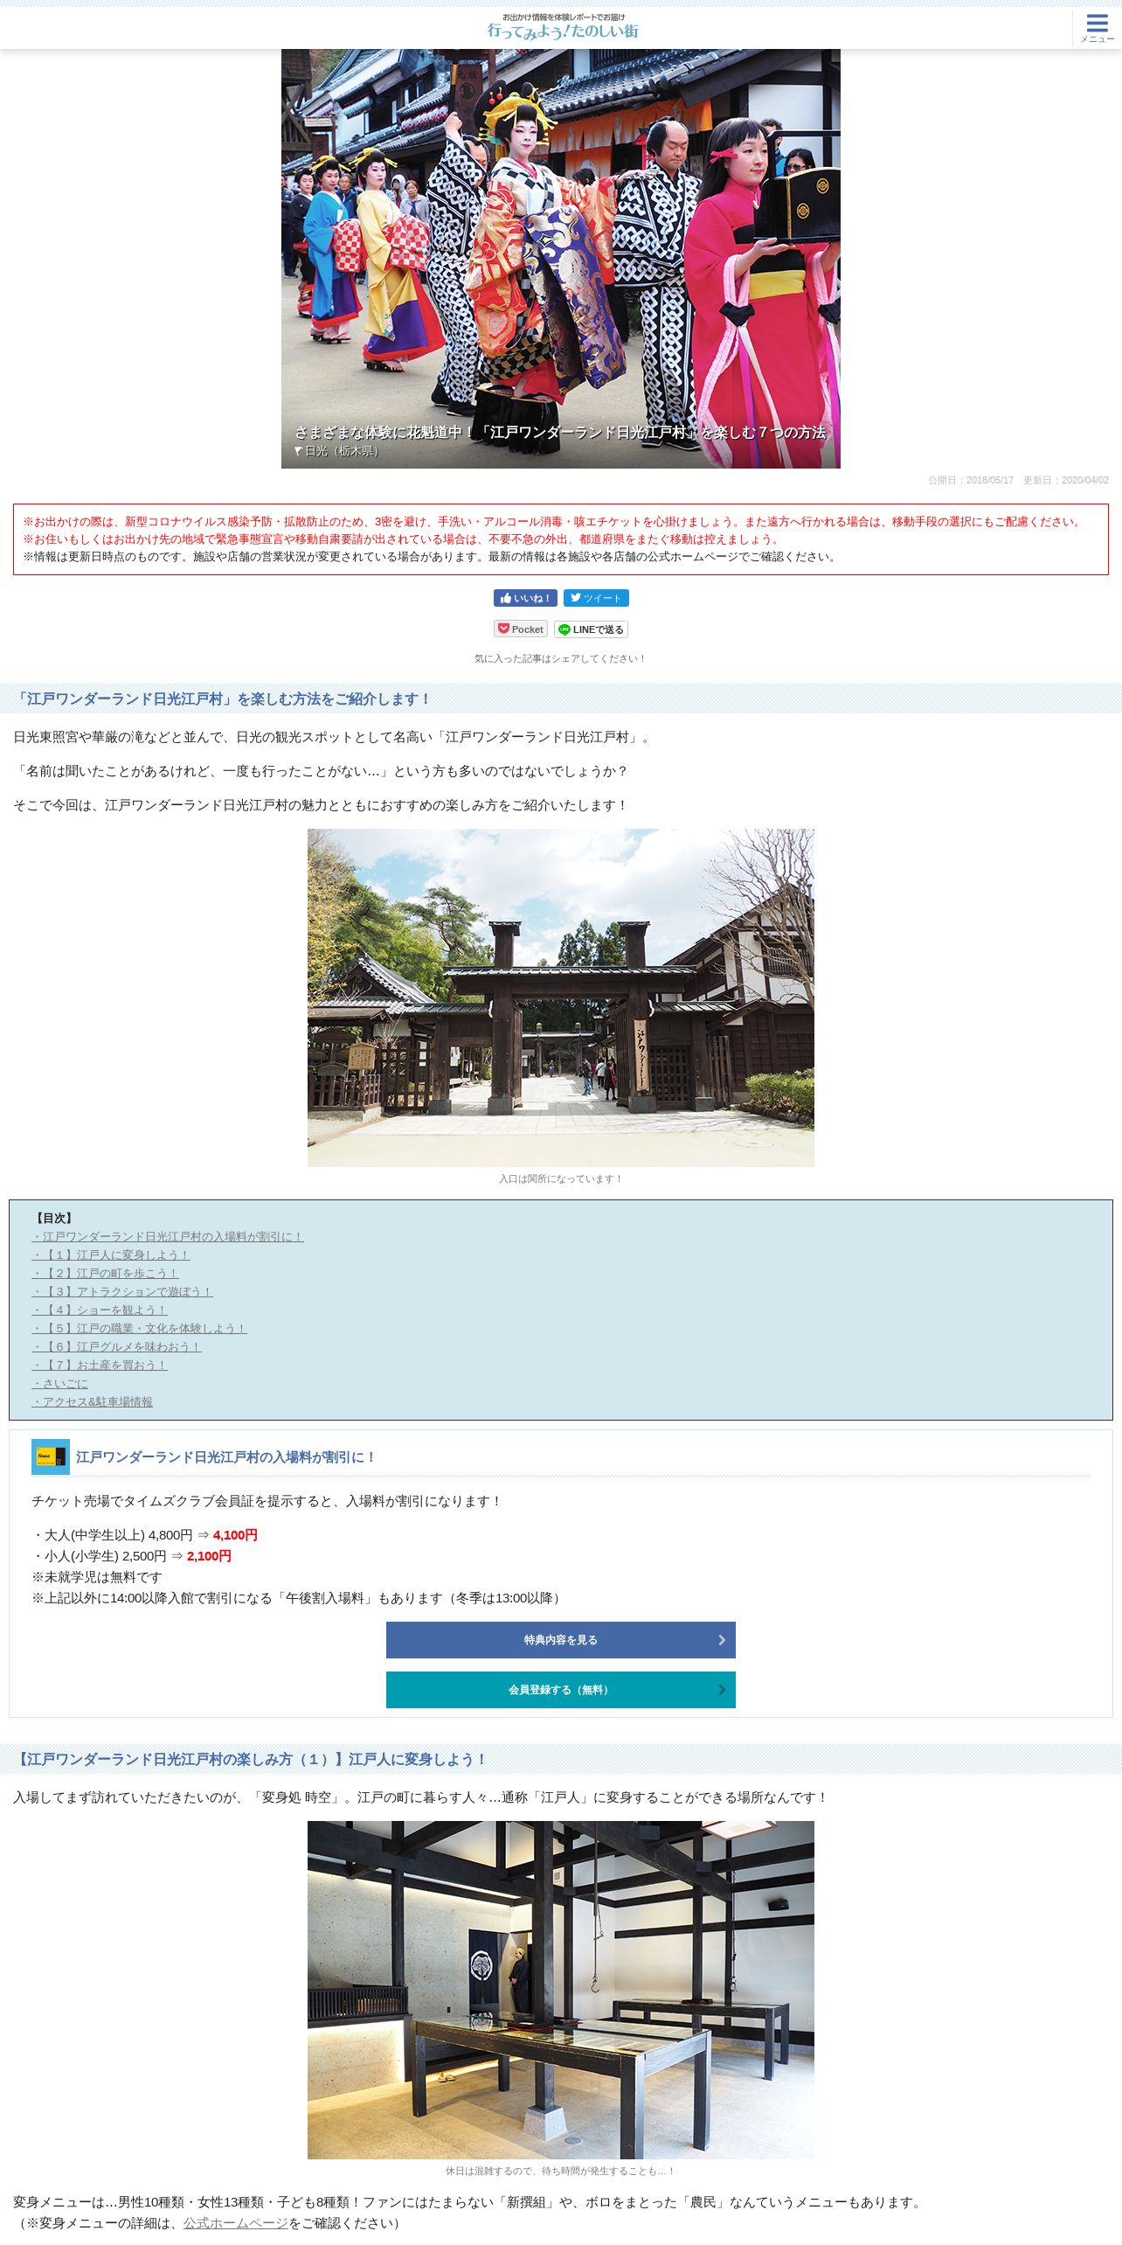This screenshot has width=1122, height=2245.
Task: Jump to 【３】アトラクションで遊ぼう！
Action: [122, 1292]
